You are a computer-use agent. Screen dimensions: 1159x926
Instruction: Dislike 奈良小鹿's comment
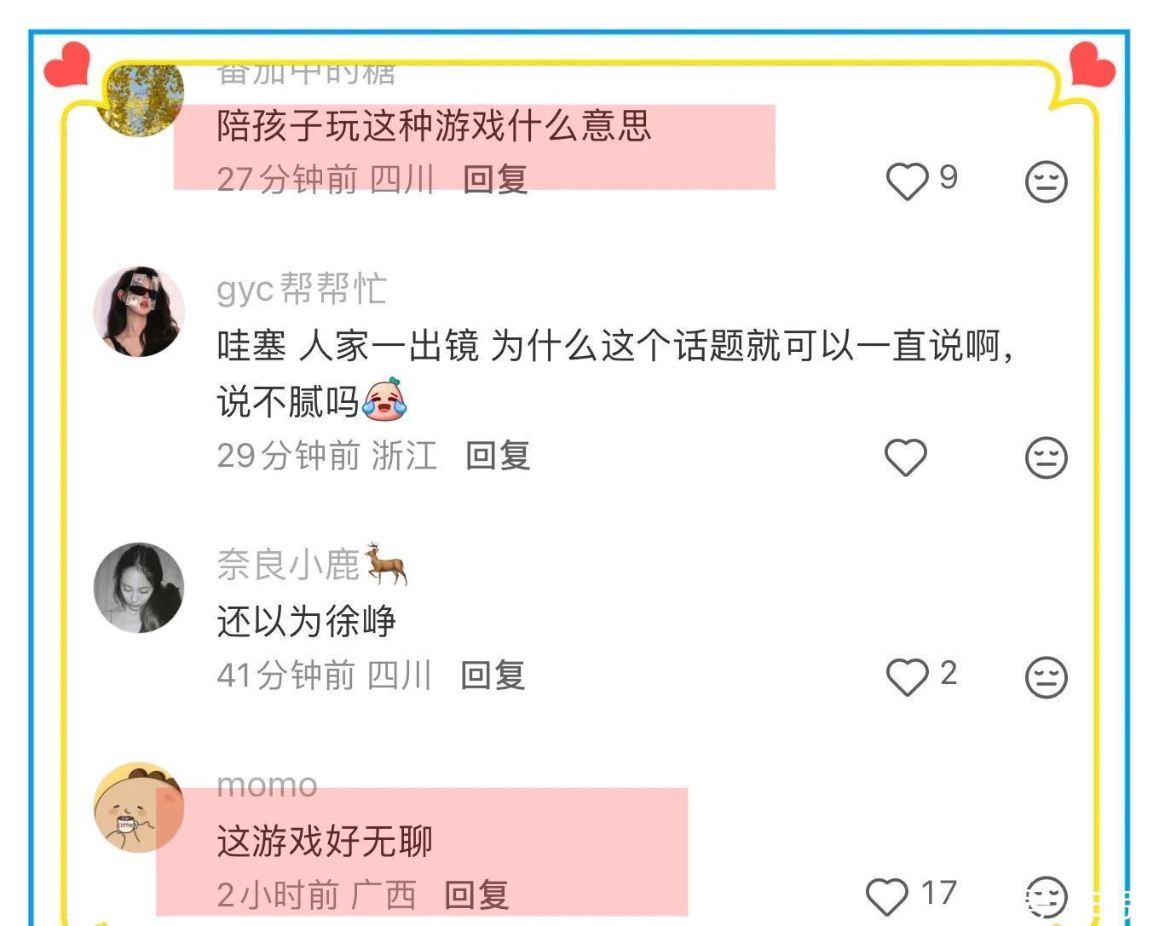[1046, 677]
